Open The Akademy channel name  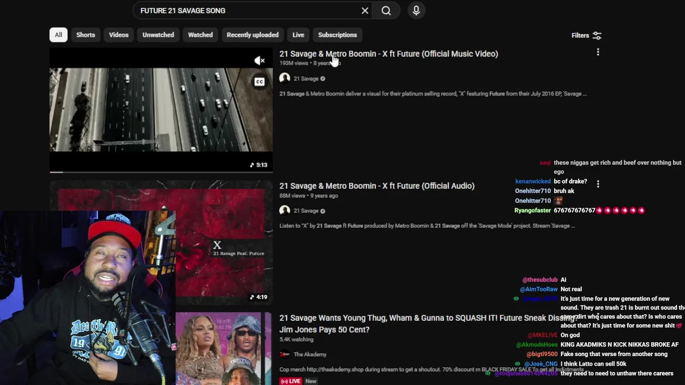click(310, 355)
